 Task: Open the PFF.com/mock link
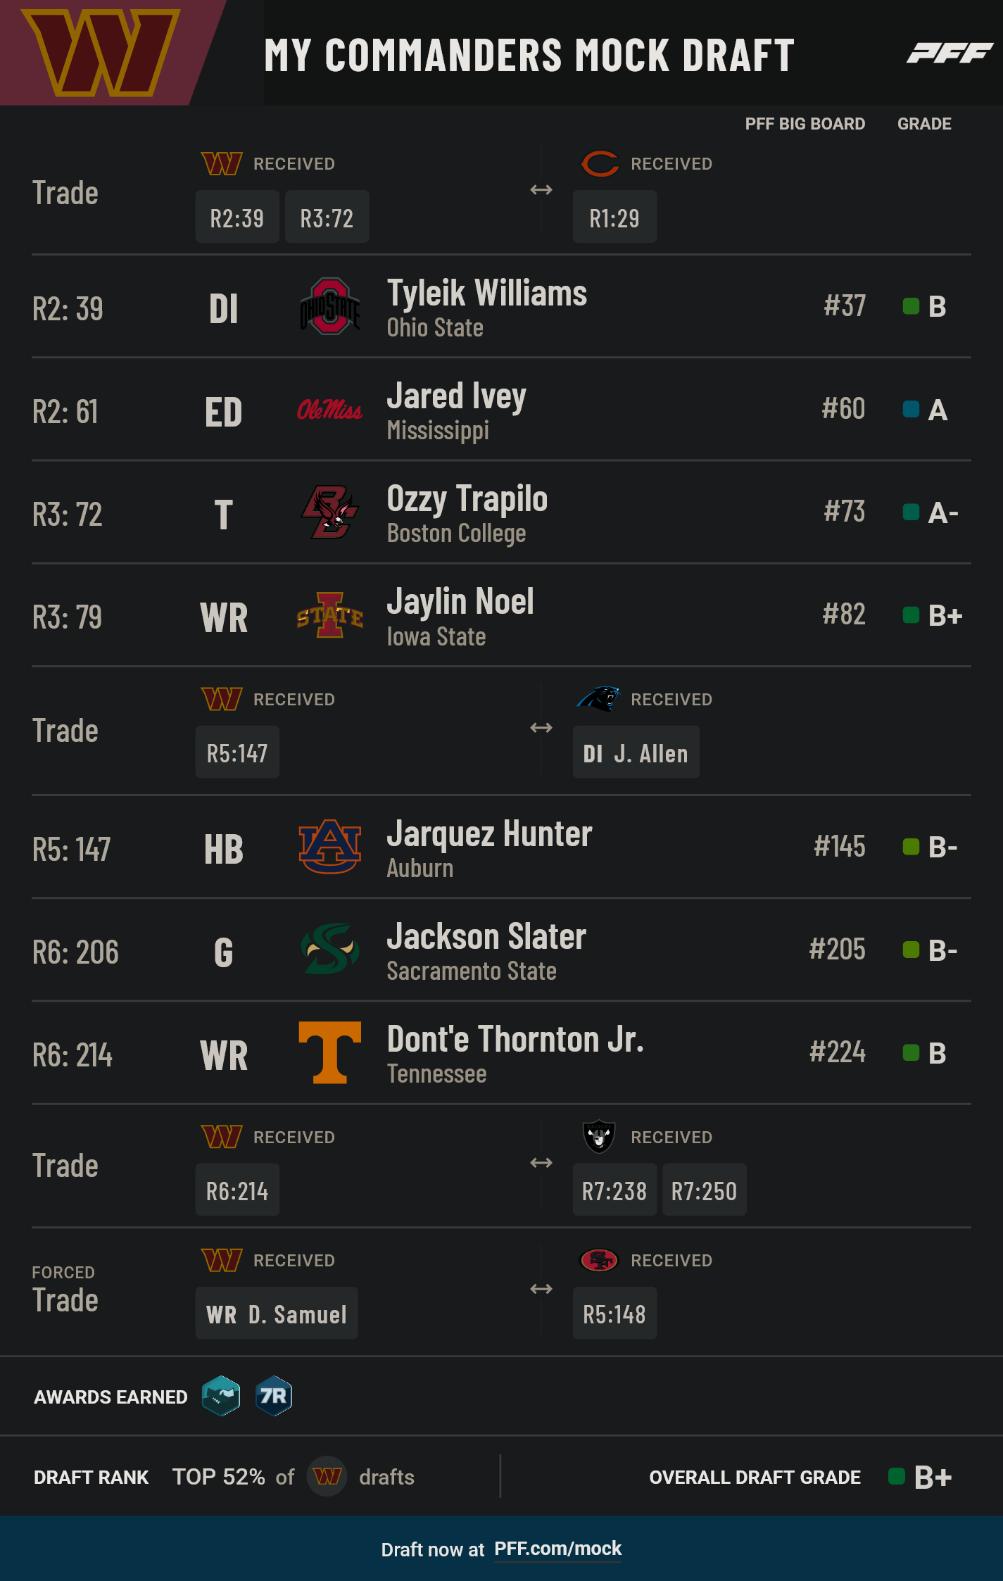[558, 1549]
